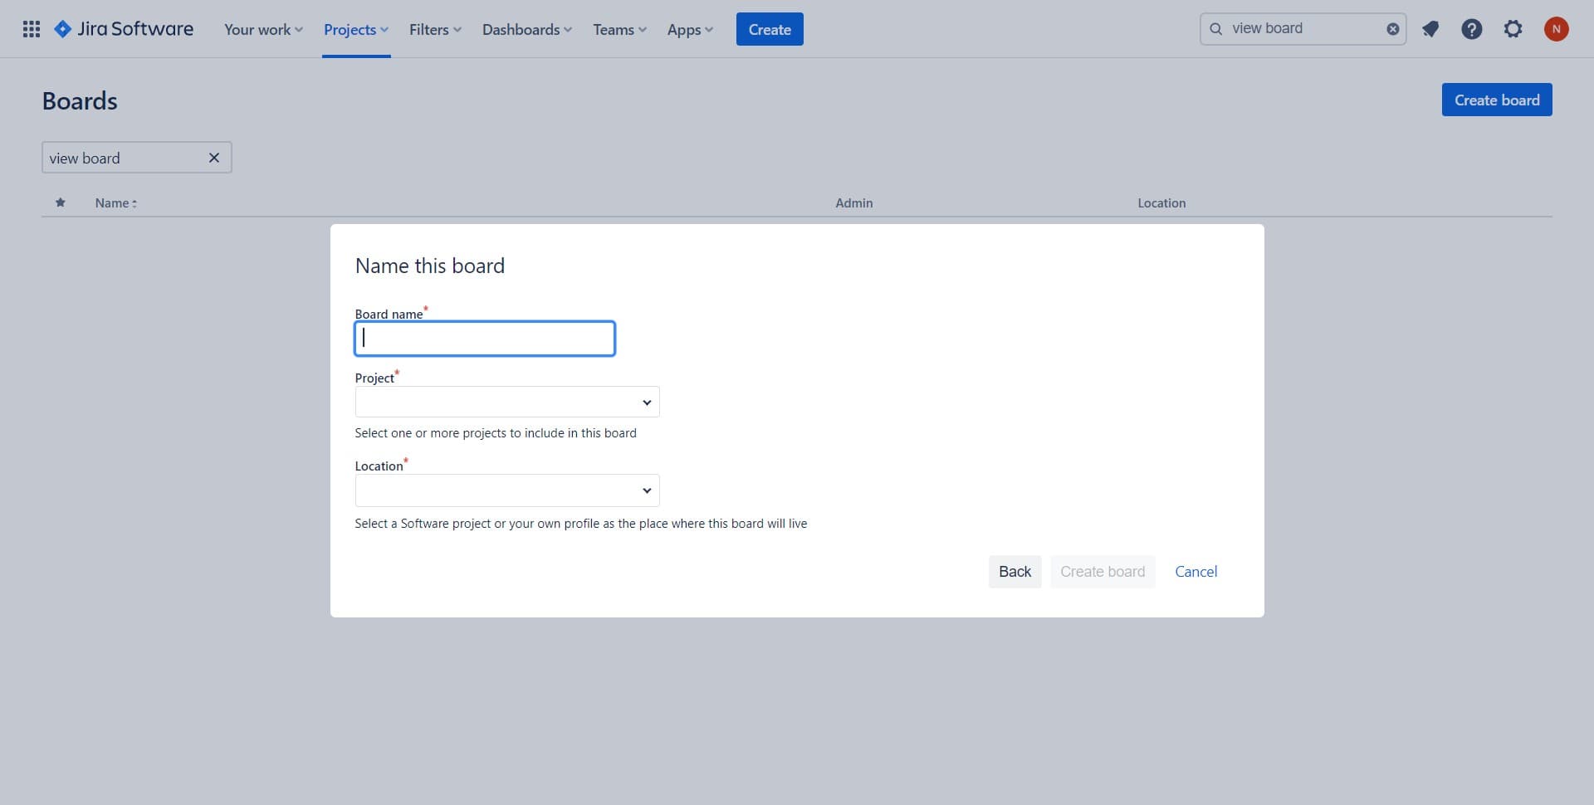
Task: Click the star column header icon
Action: pos(60,202)
